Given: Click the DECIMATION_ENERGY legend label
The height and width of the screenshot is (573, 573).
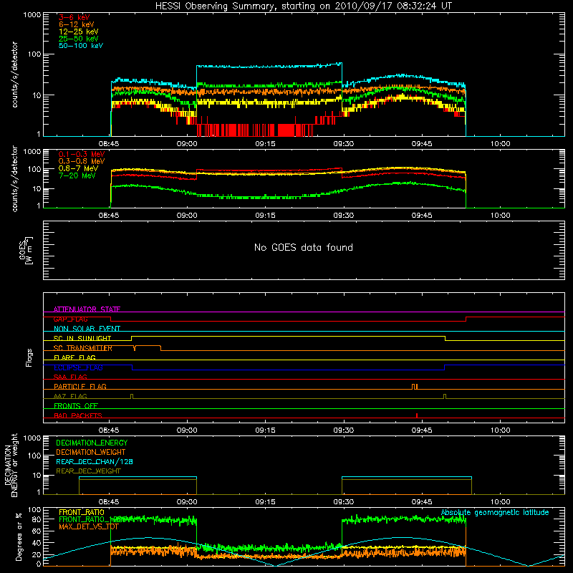Looking at the screenshot, I should click(x=92, y=443).
